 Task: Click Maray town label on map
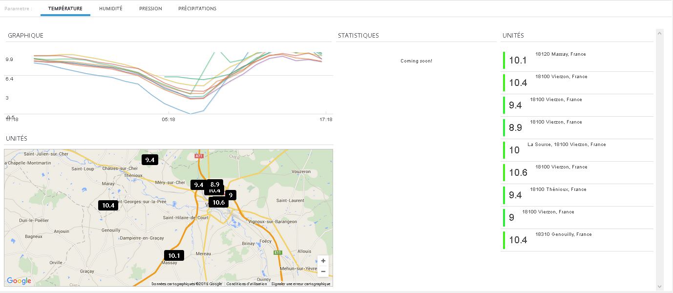coord(108,184)
